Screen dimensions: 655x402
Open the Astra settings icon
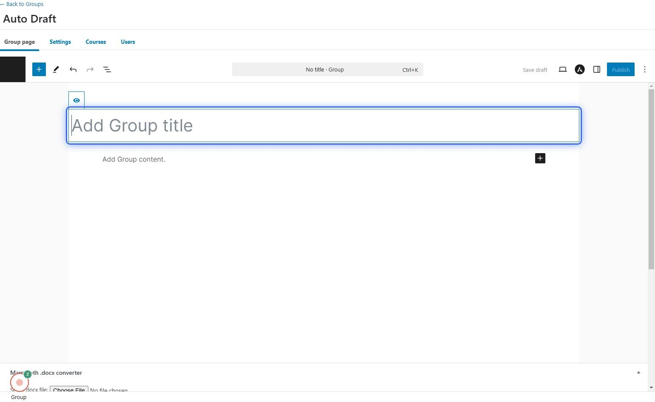[579, 69]
